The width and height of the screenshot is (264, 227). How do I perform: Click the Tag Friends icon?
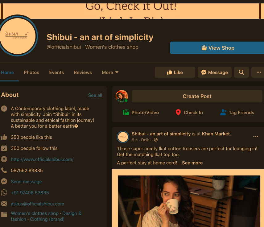(223, 112)
